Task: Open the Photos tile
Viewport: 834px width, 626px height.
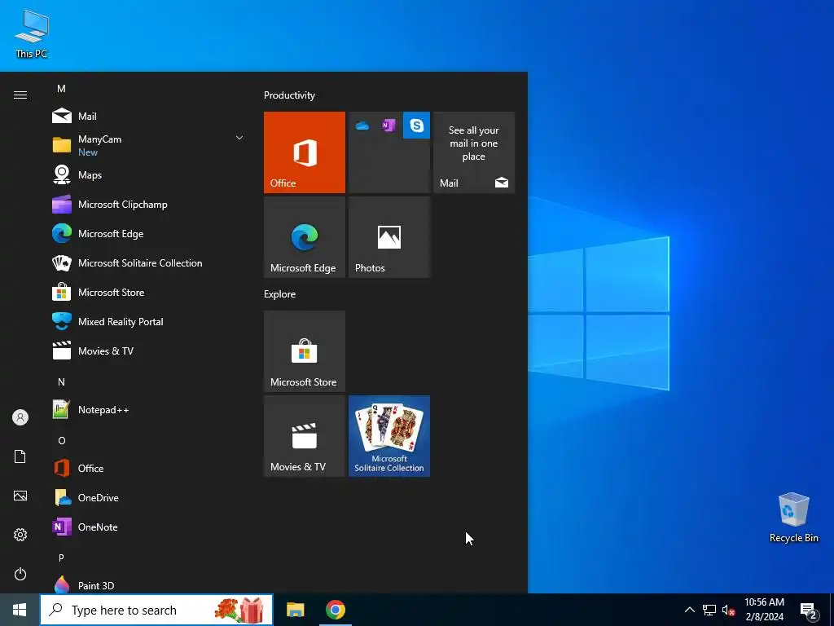Action: coord(389,237)
